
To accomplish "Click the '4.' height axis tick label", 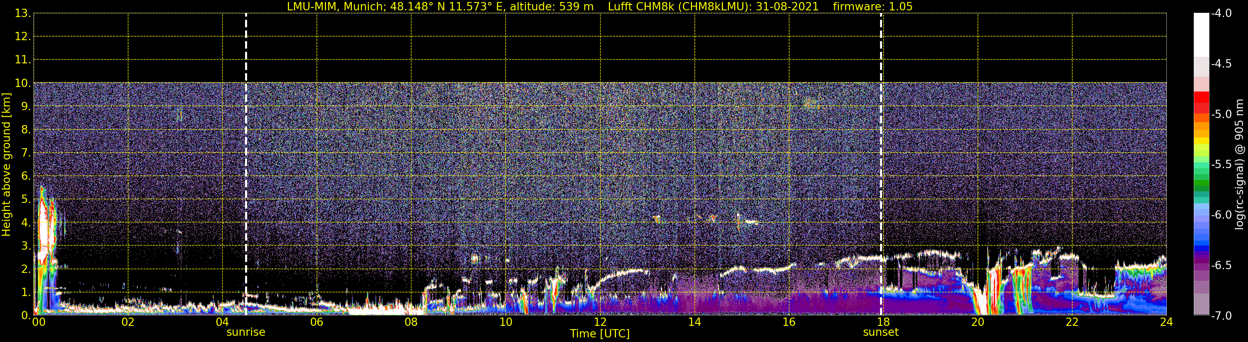I will pyautogui.click(x=26, y=222).
